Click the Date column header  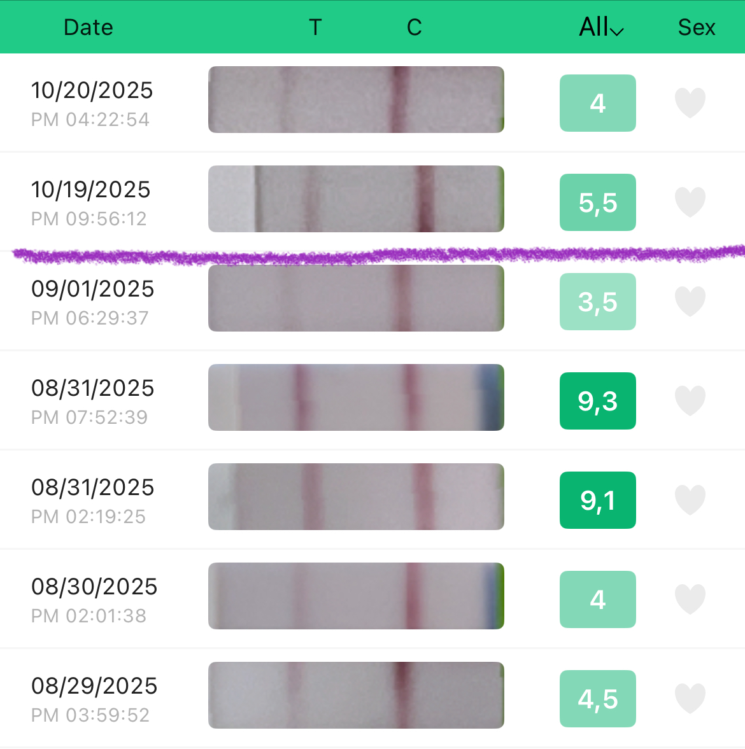coord(89,27)
